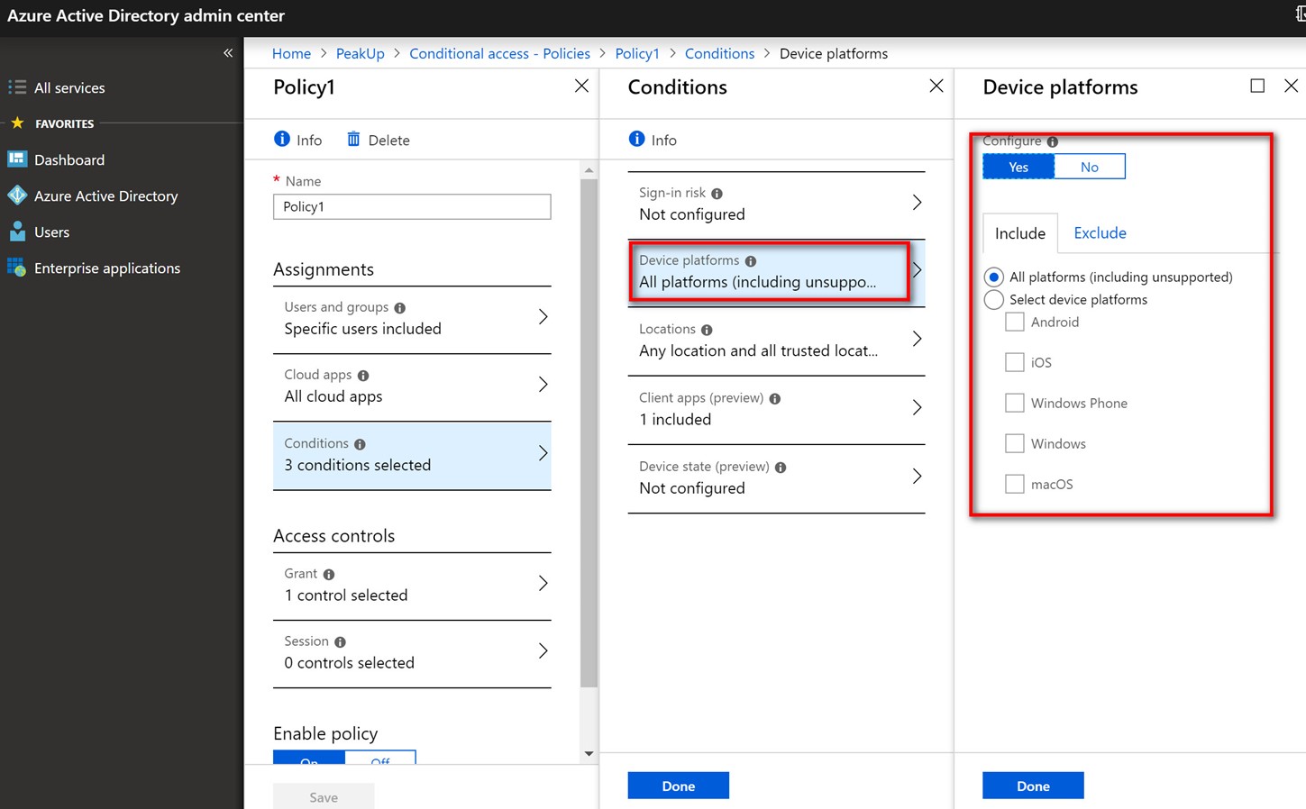Check the iOS platform checkbox
The width and height of the screenshot is (1306, 809).
1015,362
